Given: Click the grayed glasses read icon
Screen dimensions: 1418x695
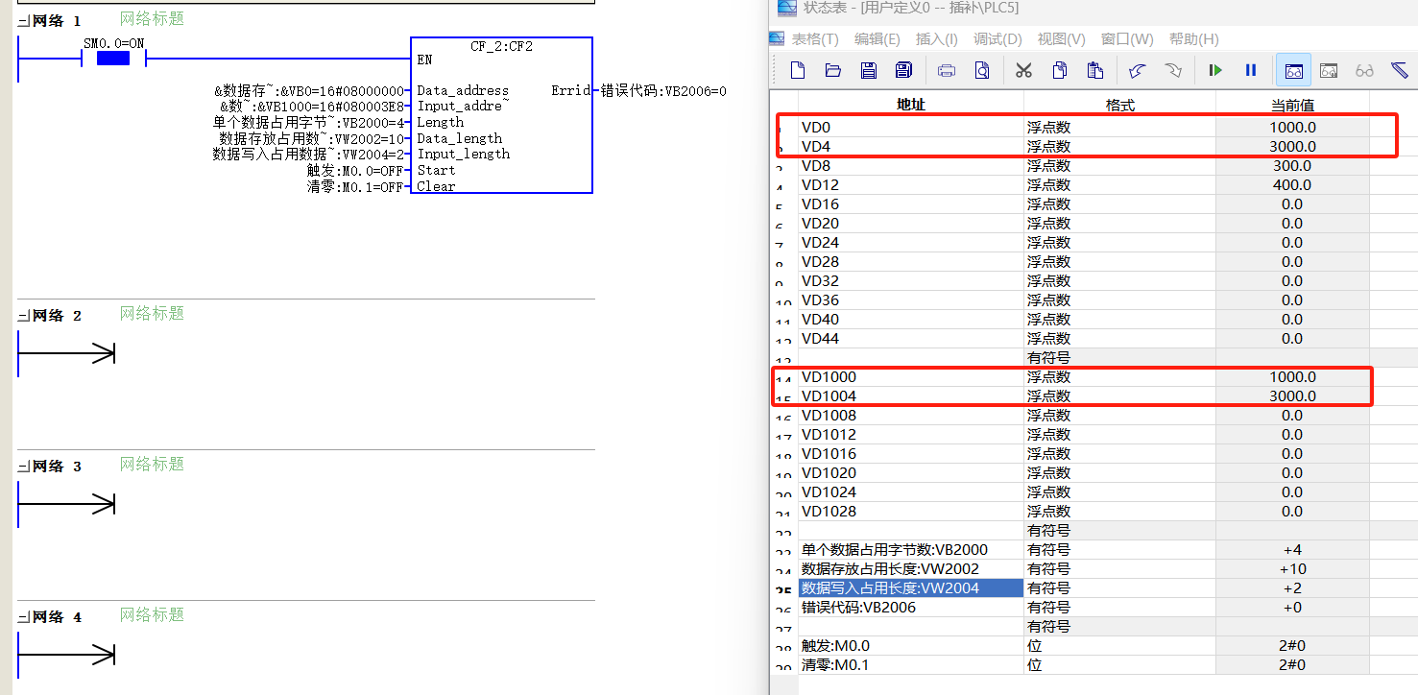Looking at the screenshot, I should [x=1364, y=70].
